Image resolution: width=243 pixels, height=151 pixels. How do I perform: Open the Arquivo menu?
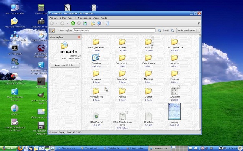(54, 18)
